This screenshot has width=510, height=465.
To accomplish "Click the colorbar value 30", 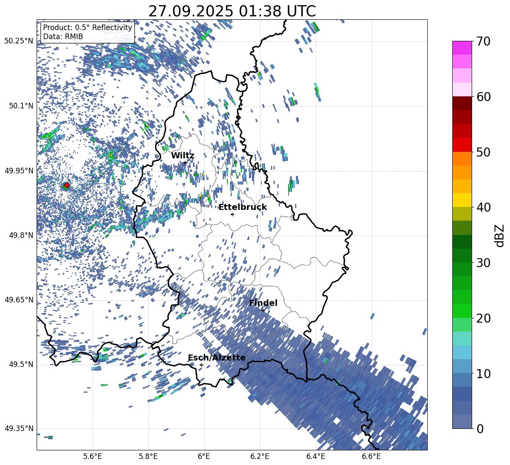I will pos(483,263).
